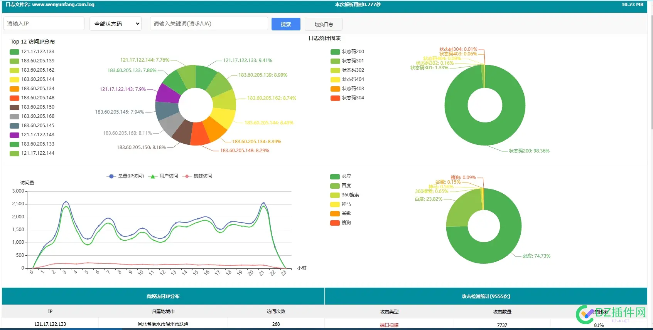Viewport: 653px width, 330px height.
Task: Toggle 百度 spider legend entry
Action: [x=341, y=186]
